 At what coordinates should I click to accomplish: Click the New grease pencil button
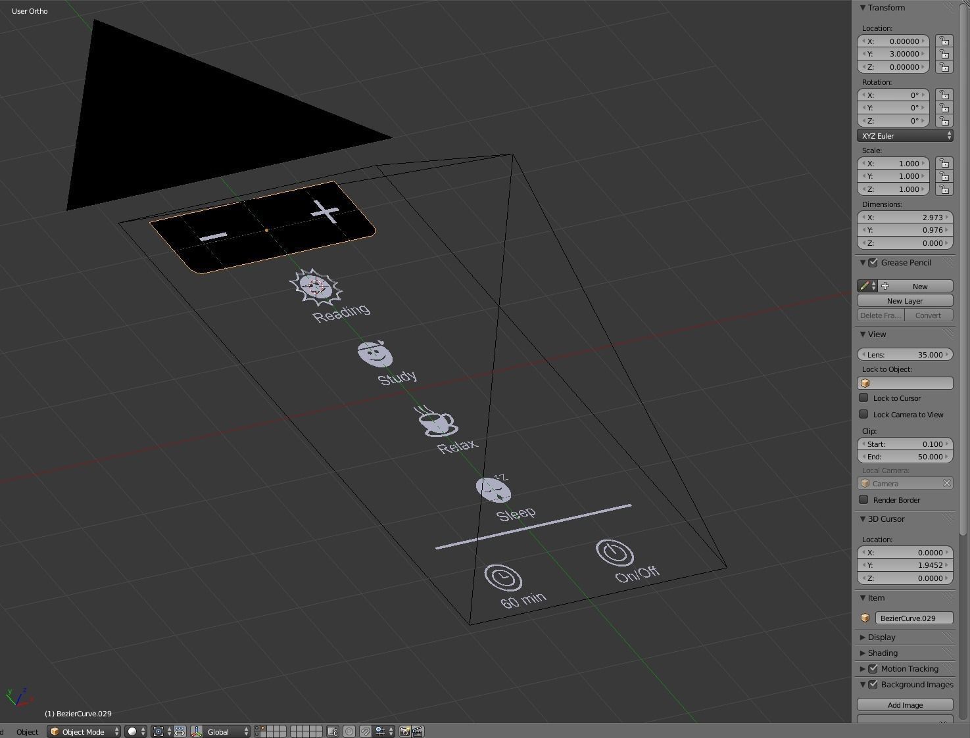click(x=915, y=286)
